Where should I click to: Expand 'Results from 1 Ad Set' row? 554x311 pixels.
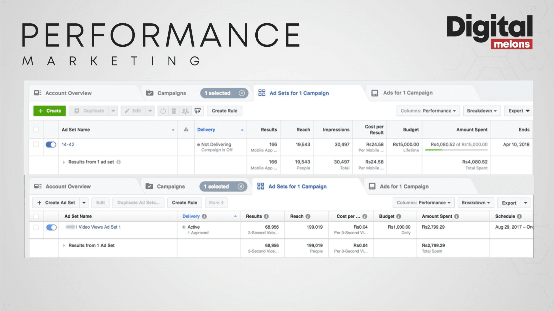click(64, 246)
